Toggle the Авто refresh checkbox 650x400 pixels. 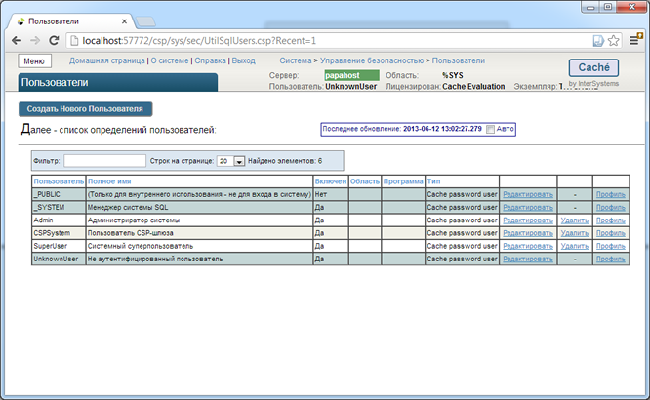(x=490, y=130)
